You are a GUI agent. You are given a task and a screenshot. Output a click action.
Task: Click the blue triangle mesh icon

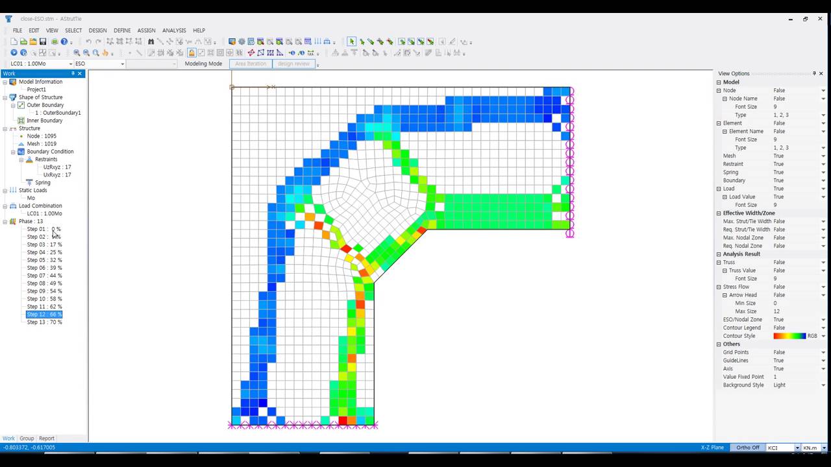pyautogui.click(x=280, y=53)
